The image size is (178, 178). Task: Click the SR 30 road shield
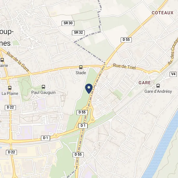68,23
